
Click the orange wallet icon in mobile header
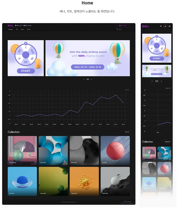coord(165,26)
